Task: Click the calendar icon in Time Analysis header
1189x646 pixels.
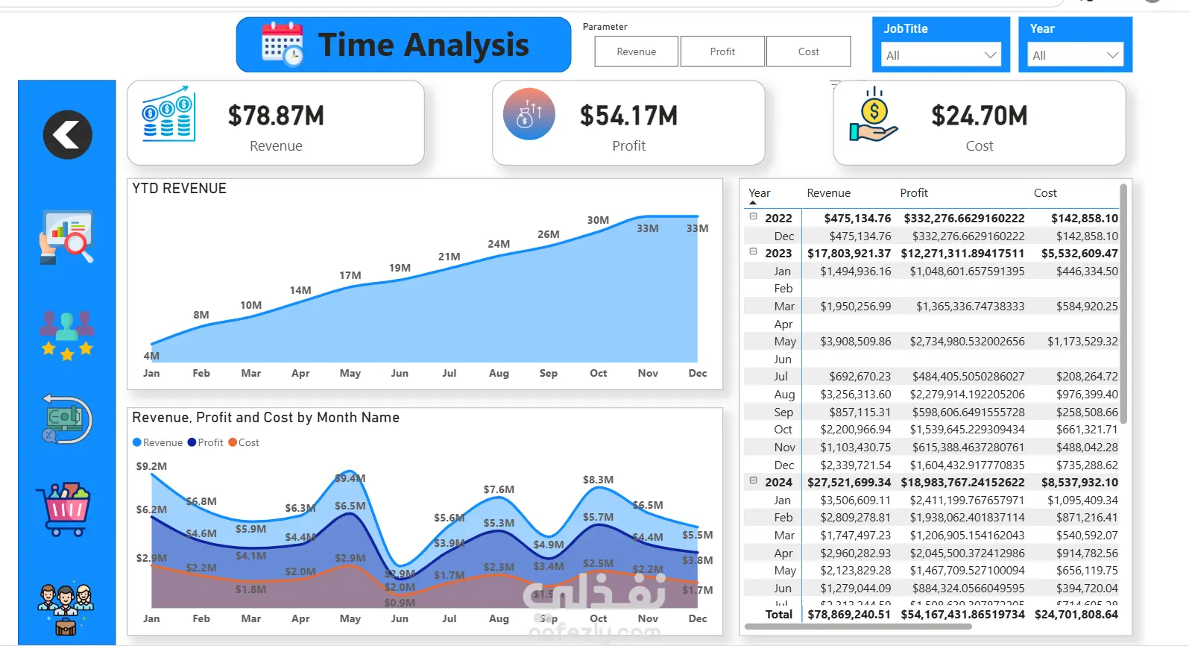Action: pos(283,45)
